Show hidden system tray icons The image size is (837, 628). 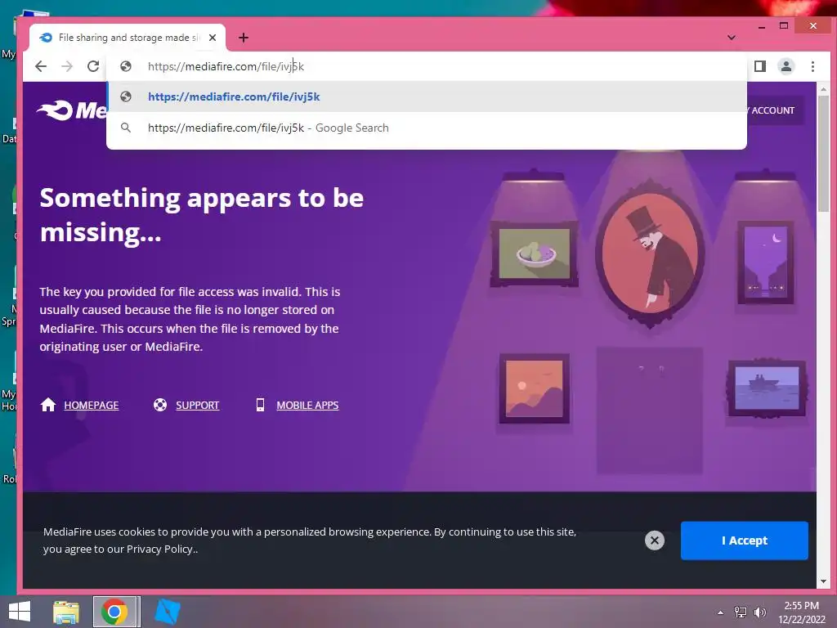point(721,612)
